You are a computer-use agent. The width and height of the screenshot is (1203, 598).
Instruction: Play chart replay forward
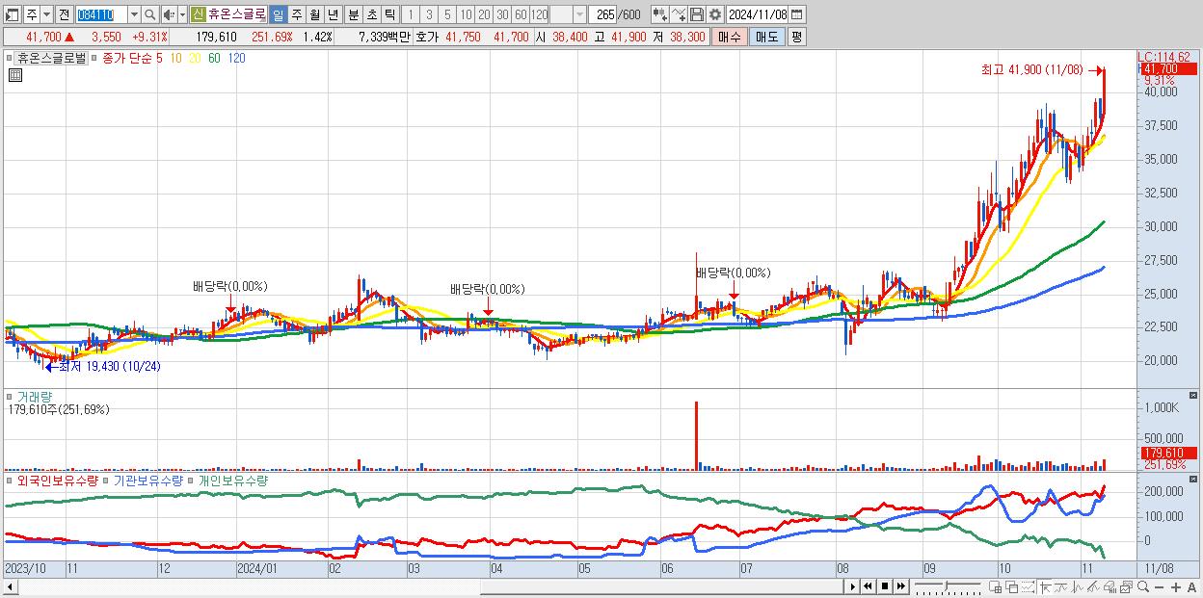(x=853, y=586)
